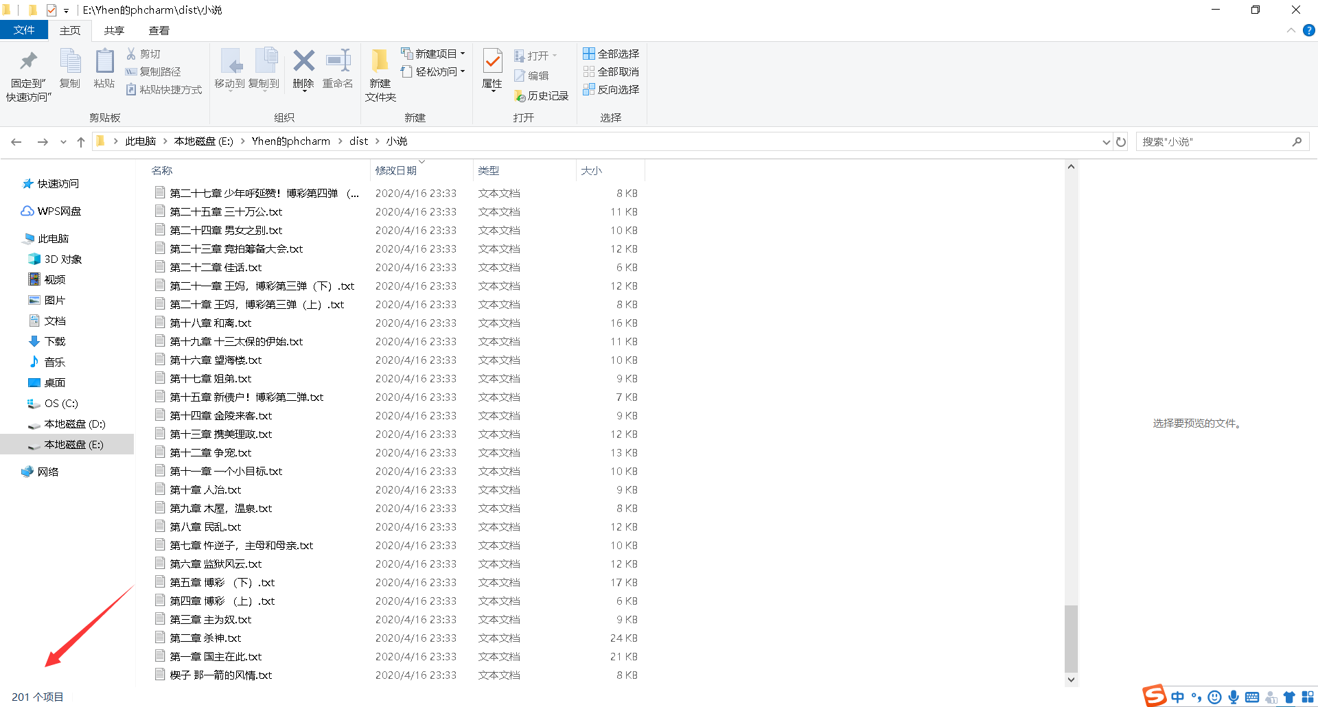This screenshot has height=707, width=1318.
Task: Click the Copy To (复制到) icon
Action: pos(265,62)
